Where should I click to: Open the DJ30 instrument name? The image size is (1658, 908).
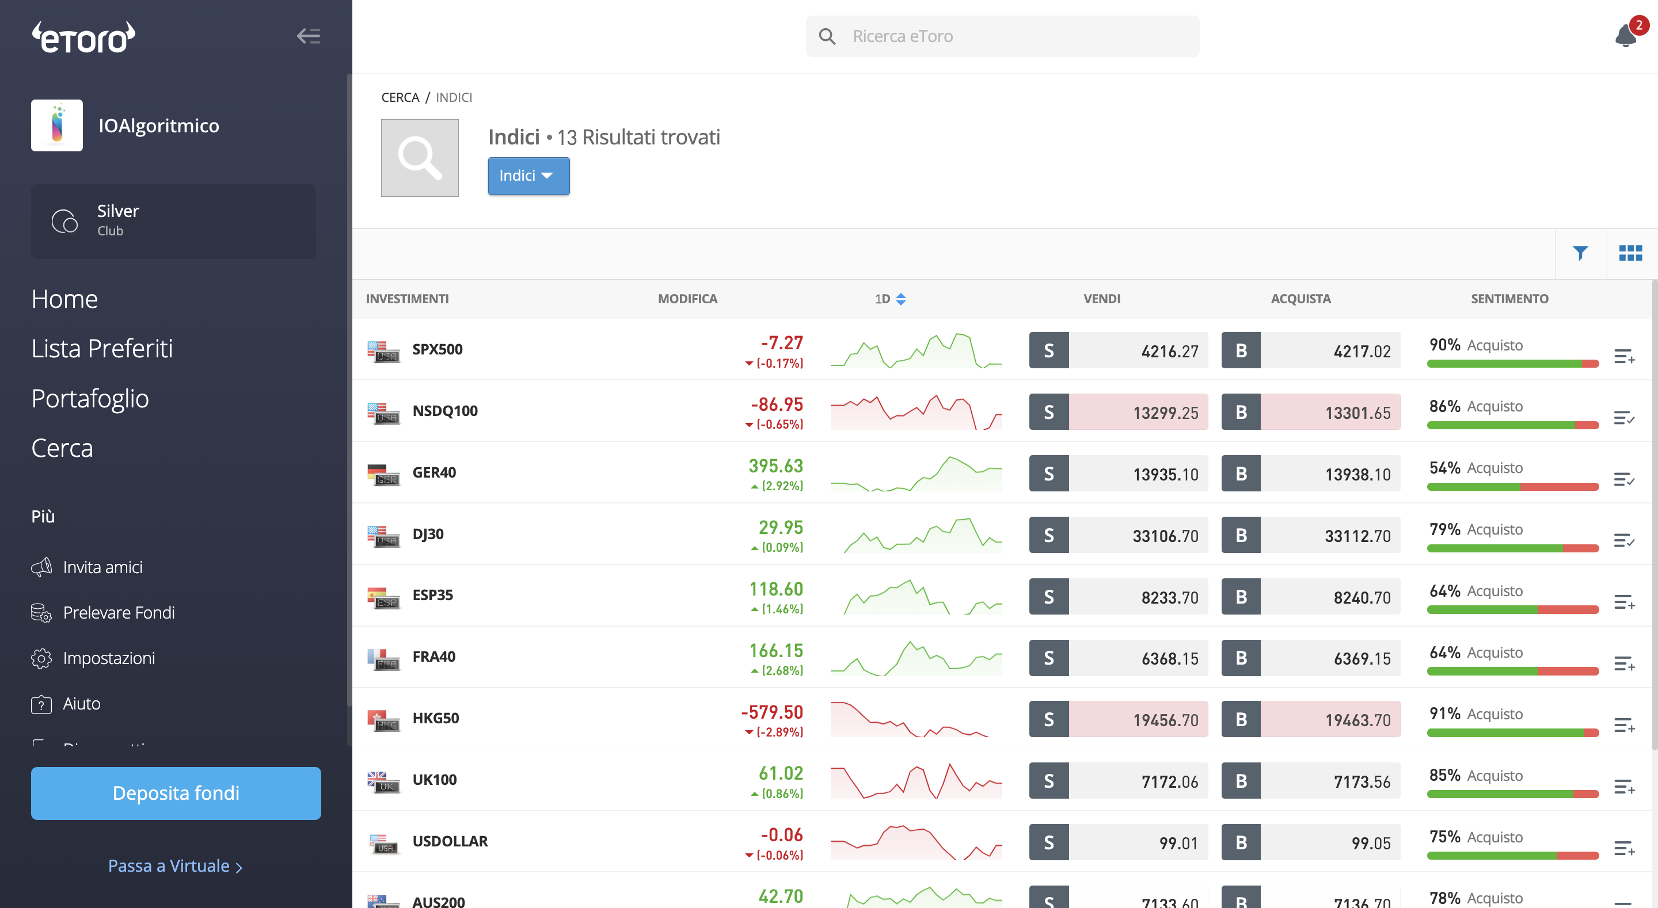(x=428, y=534)
